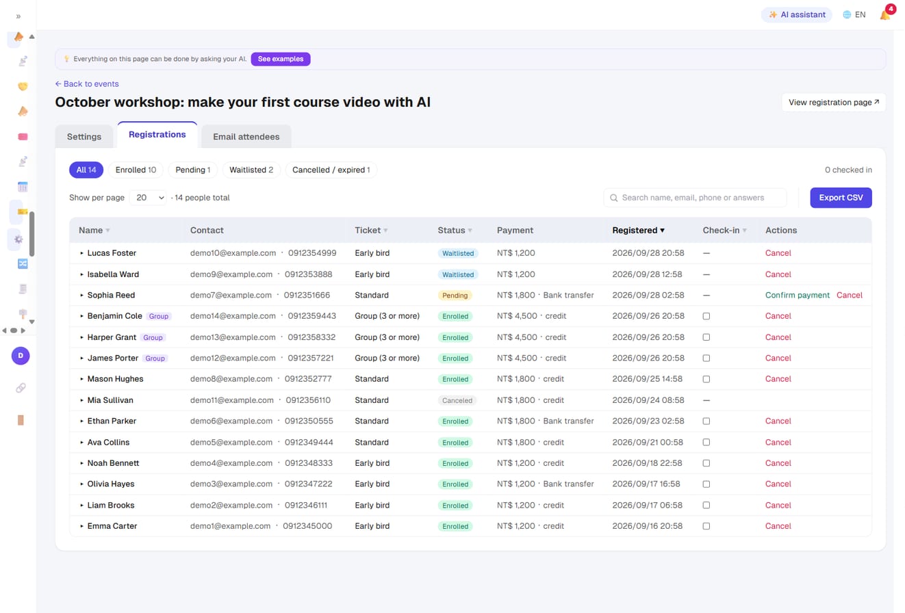Open the View registration page button

tap(834, 103)
